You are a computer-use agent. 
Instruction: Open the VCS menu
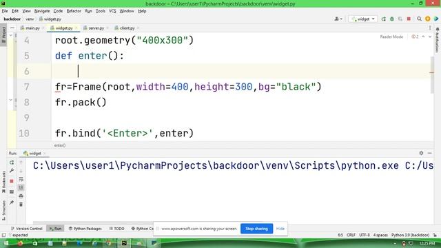112,11
